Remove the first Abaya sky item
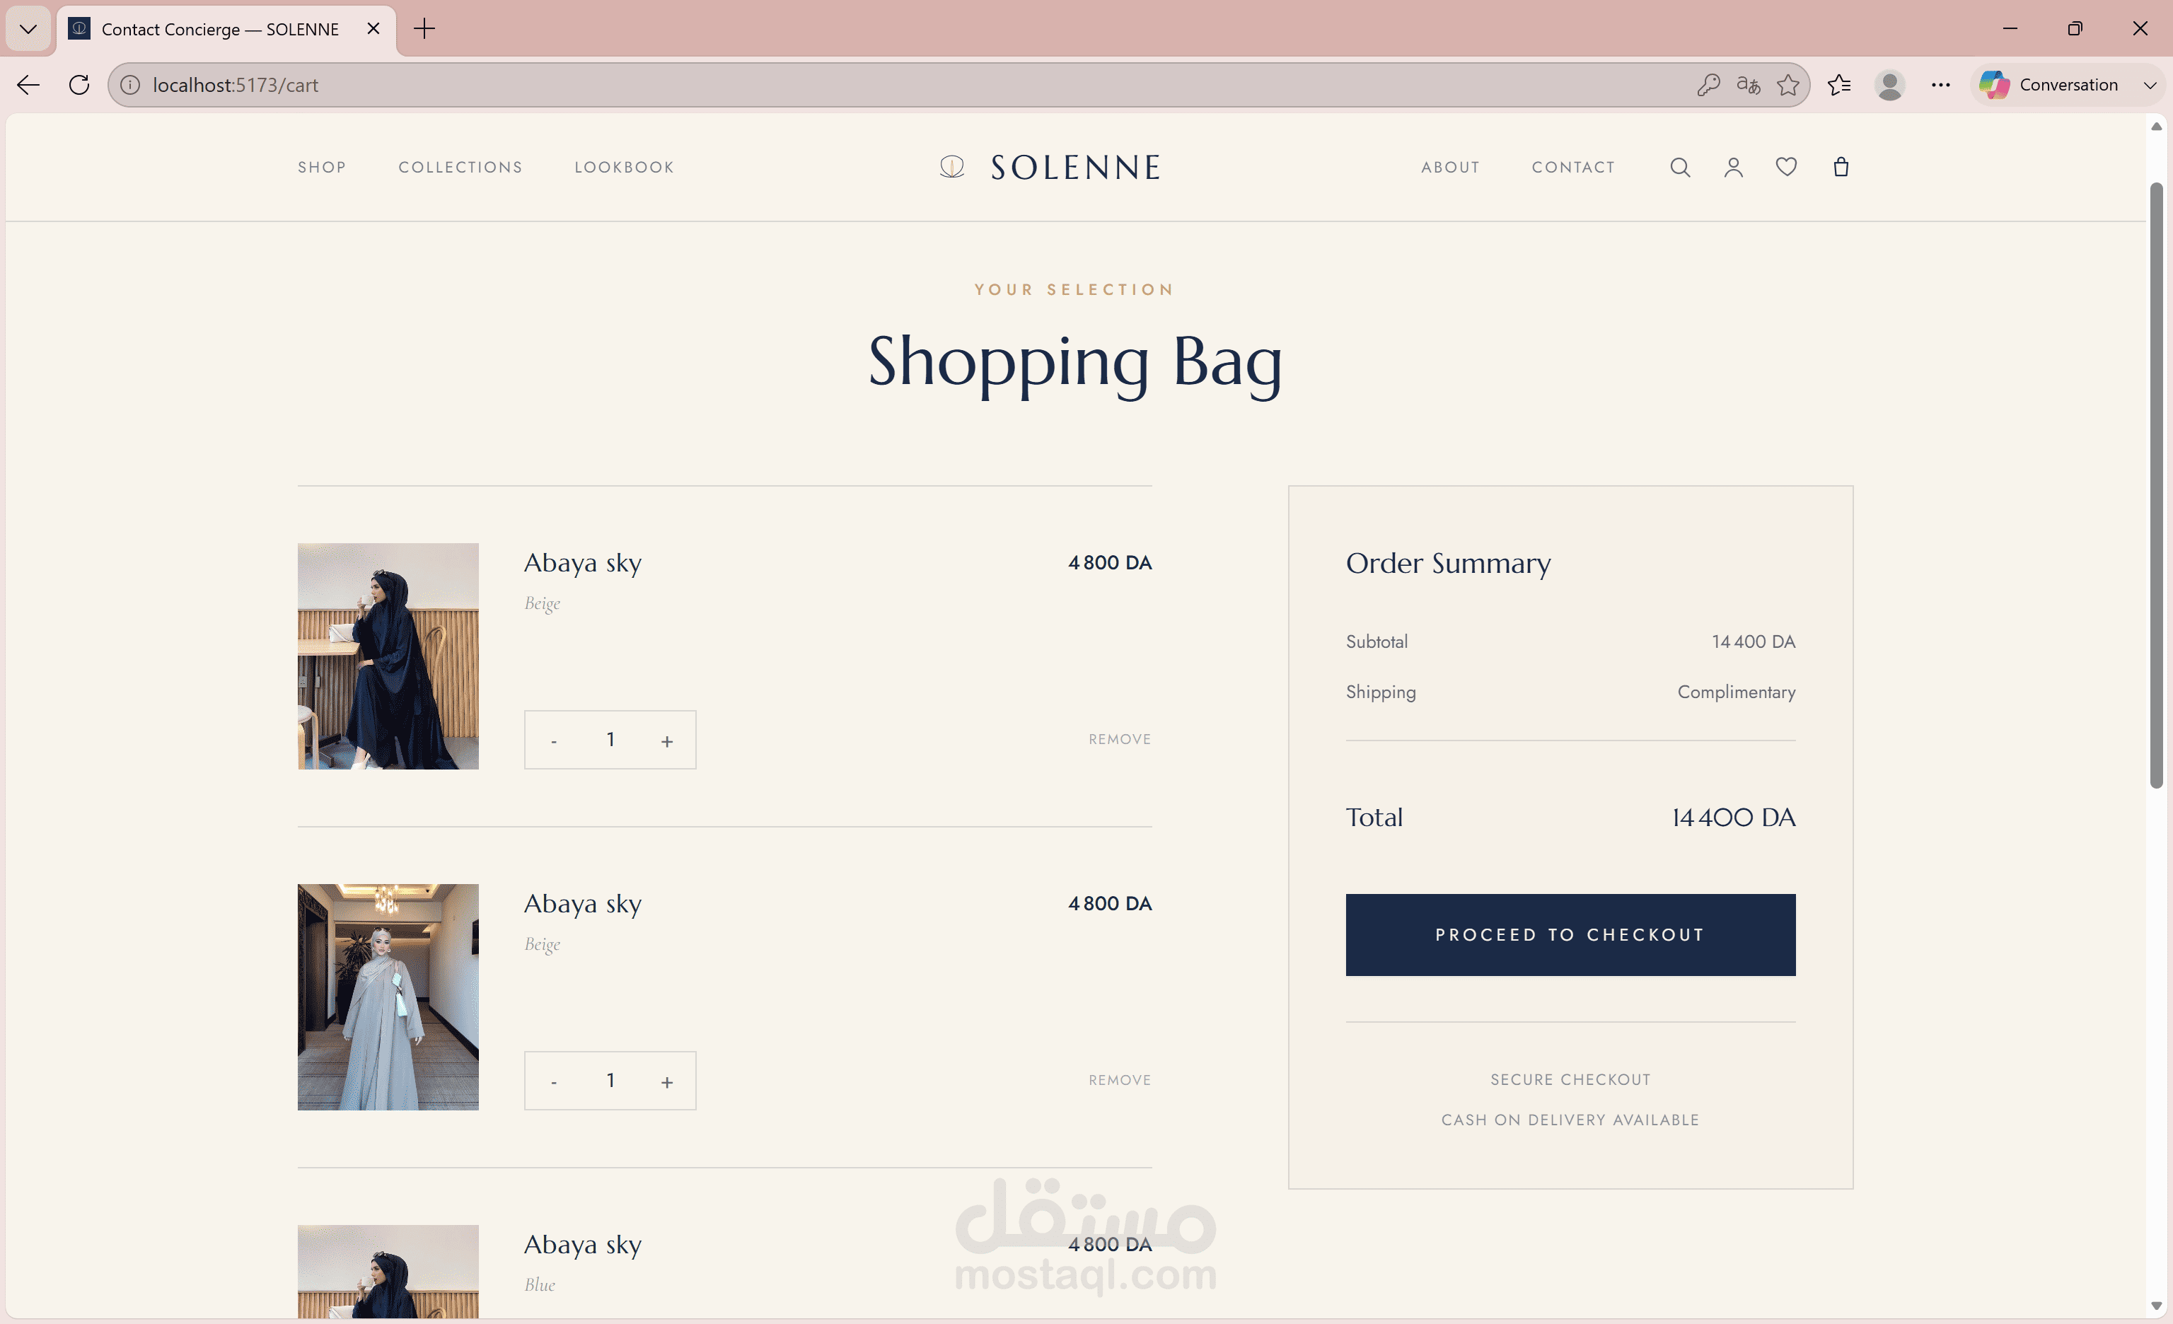Screen dimensions: 2173x1324 tap(1119, 740)
